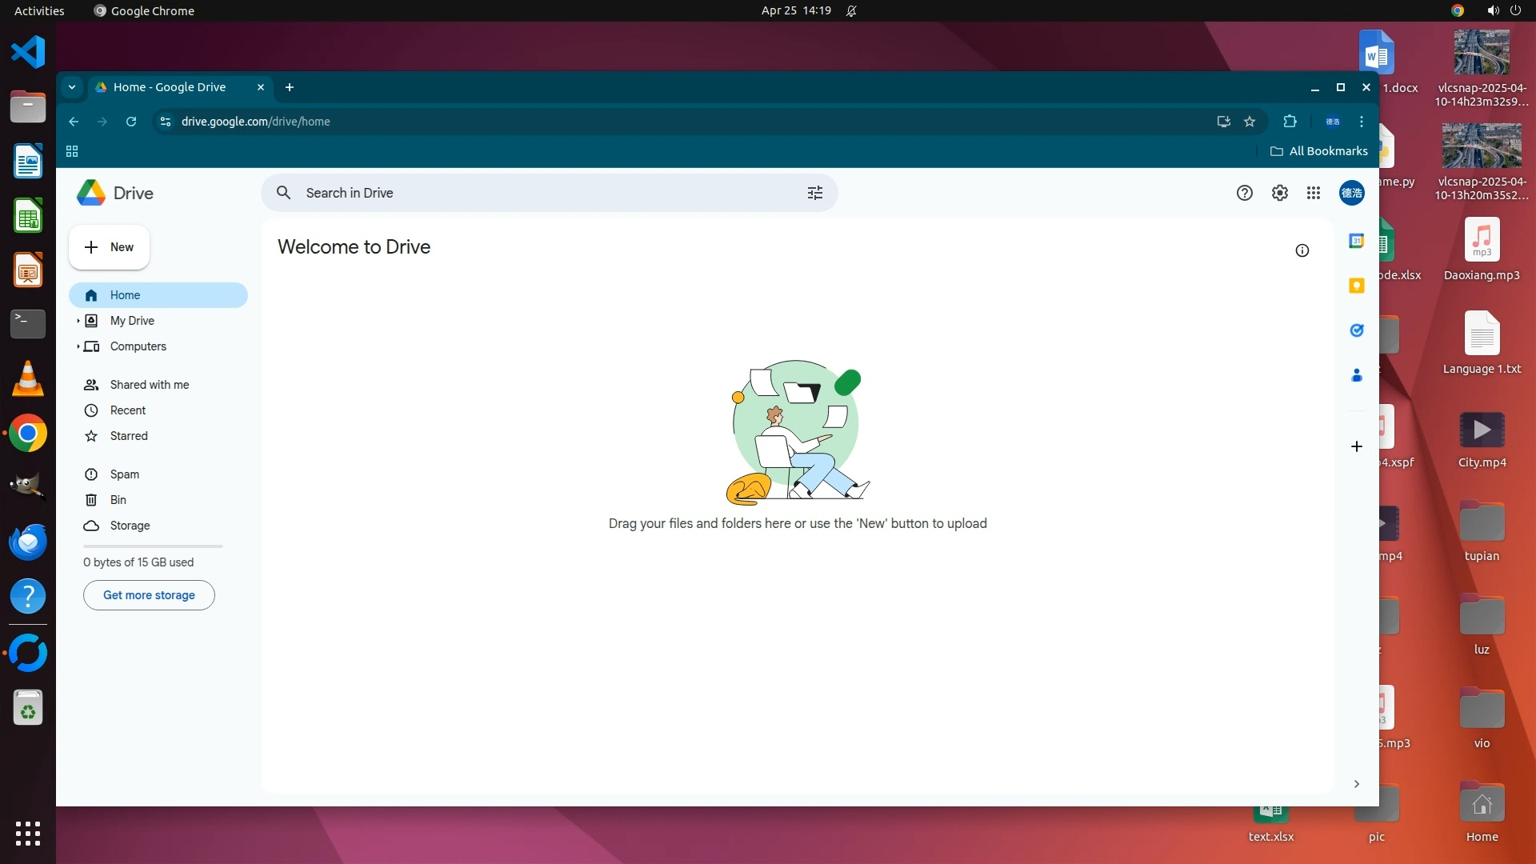Bookmark page with the star icon
The height and width of the screenshot is (864, 1536).
1250,122
